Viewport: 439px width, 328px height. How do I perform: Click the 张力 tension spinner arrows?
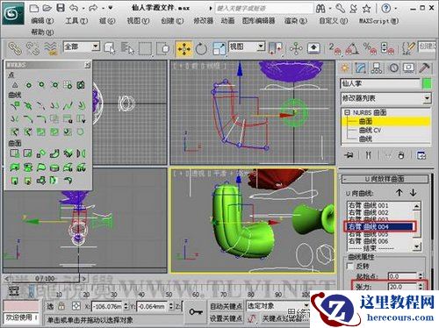coord(421,287)
